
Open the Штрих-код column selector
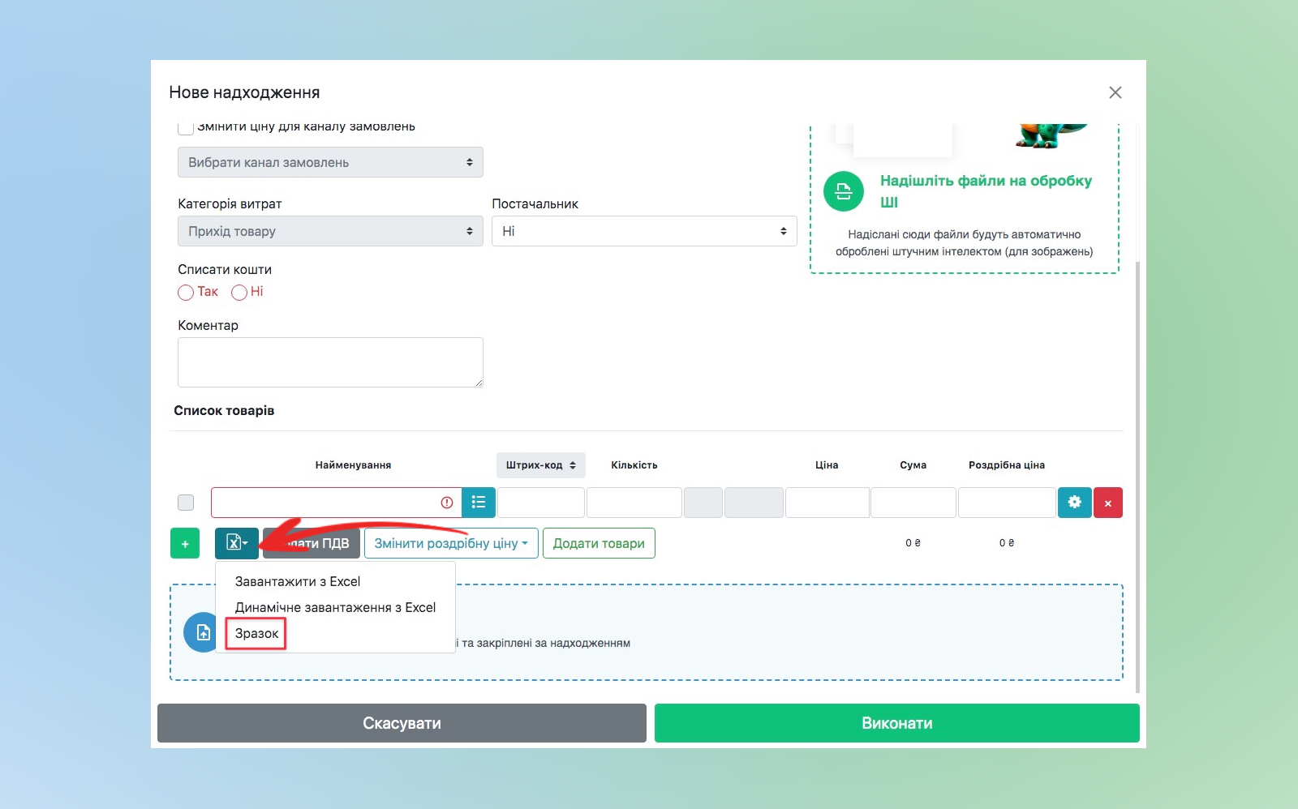[540, 465]
